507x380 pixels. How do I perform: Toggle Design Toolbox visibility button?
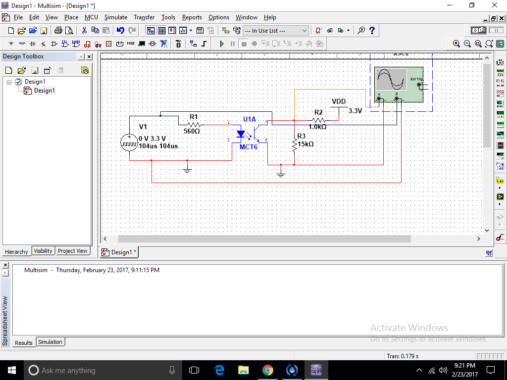[151, 30]
